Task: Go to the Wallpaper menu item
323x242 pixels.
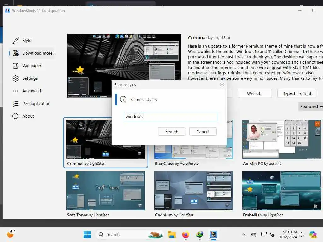Action: 32,66
